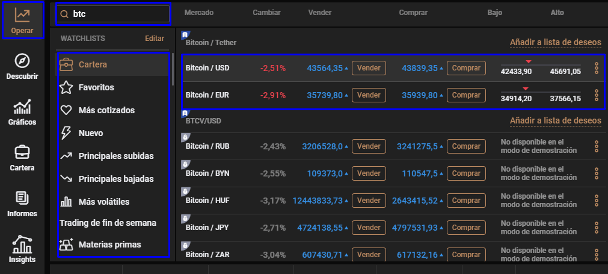Click Comprar button for Bitcoin / EUR
This screenshot has height=274, width=608.
pyautogui.click(x=465, y=95)
